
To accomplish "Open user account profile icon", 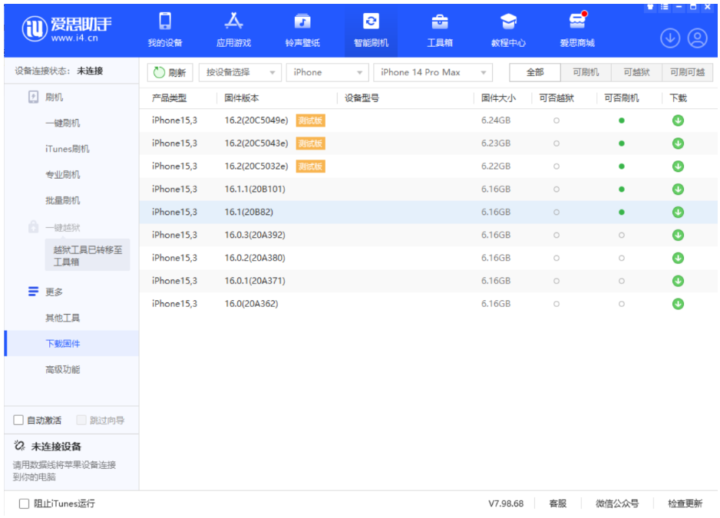I will [697, 38].
